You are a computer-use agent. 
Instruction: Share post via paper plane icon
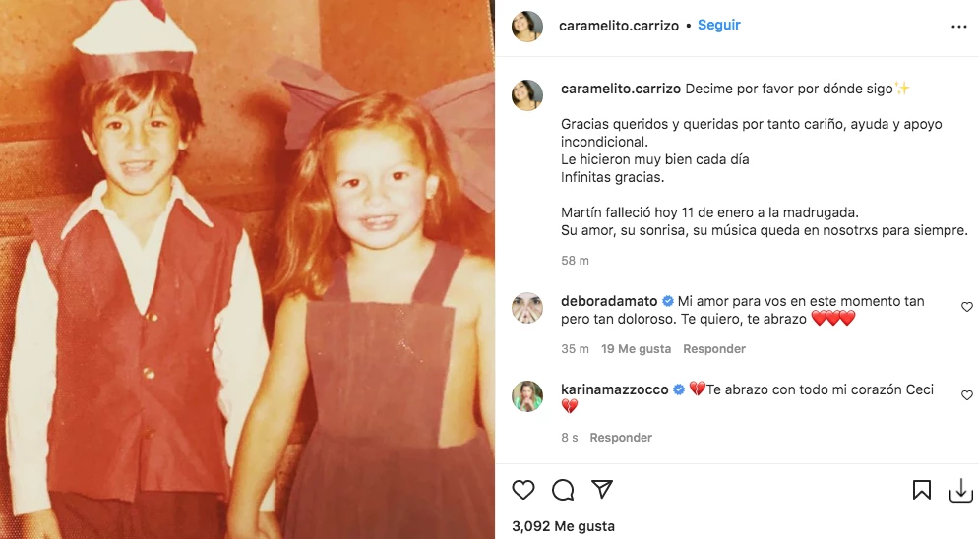click(602, 490)
